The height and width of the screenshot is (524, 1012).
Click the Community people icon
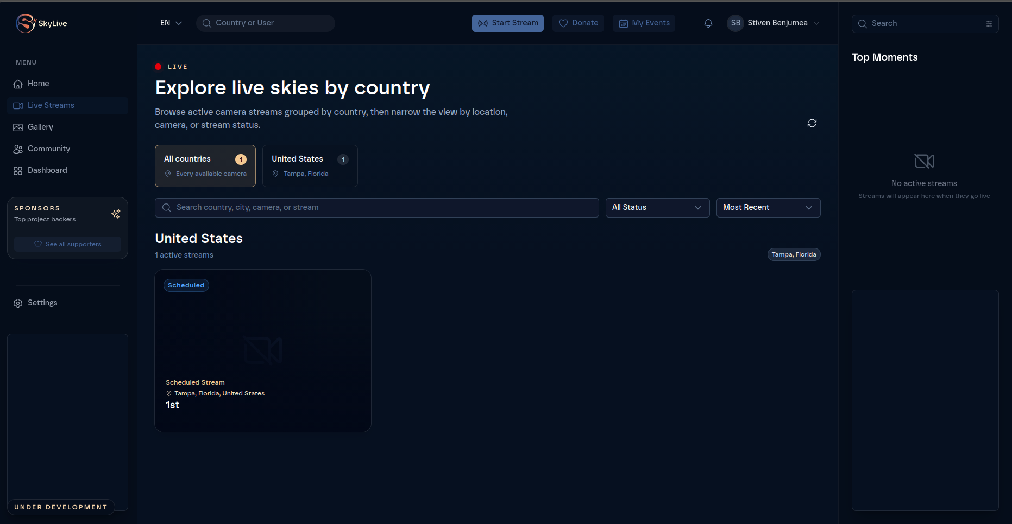point(18,149)
